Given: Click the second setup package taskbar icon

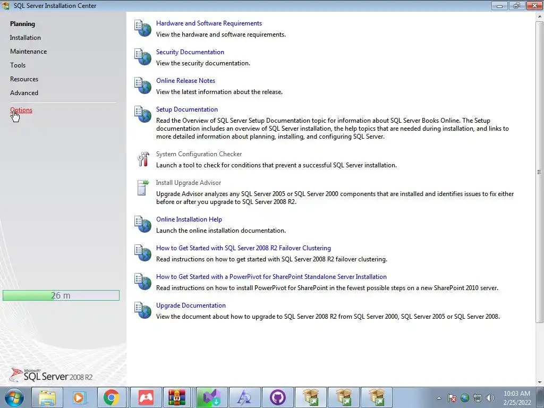Looking at the screenshot, I should point(344,397).
